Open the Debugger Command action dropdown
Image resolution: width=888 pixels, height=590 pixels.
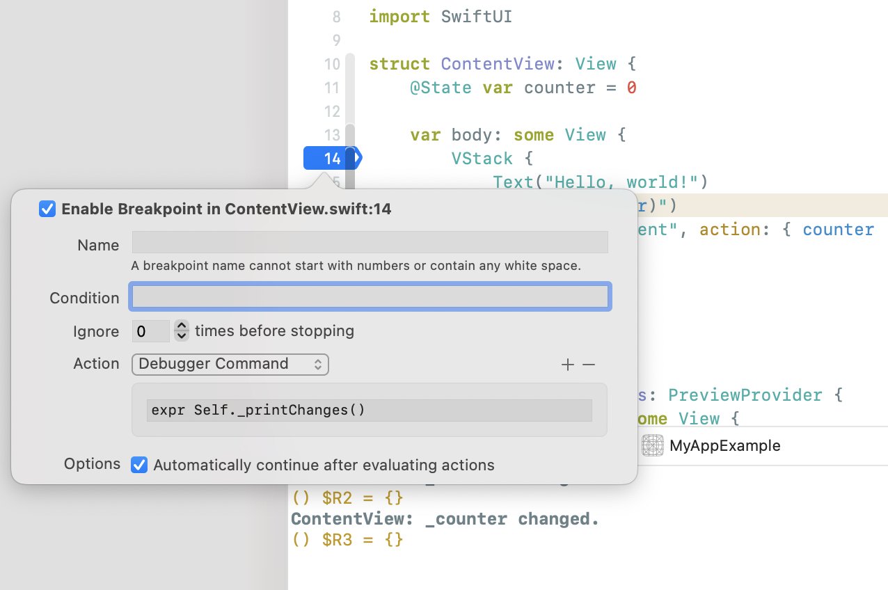click(230, 364)
